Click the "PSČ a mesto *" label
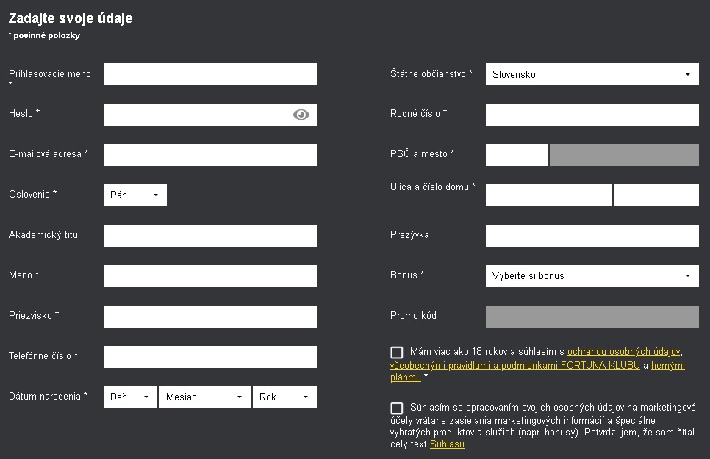 422,154
